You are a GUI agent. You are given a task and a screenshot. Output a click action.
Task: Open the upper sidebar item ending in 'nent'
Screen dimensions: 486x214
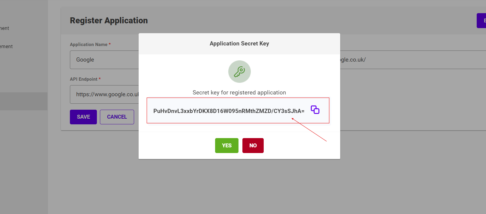(4, 28)
